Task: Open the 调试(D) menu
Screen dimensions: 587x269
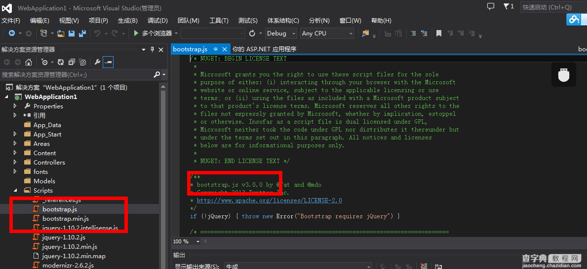Action: point(157,21)
